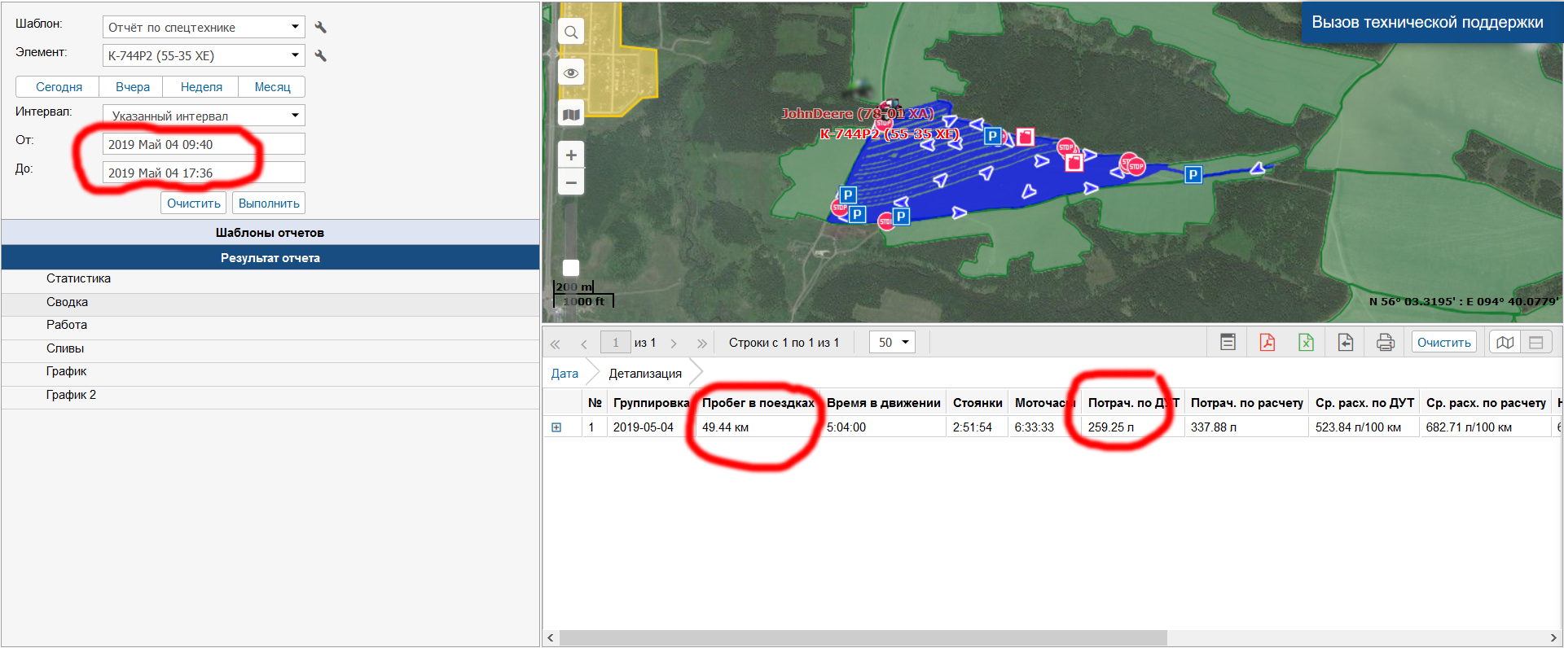Image resolution: width=1564 pixels, height=648 pixels.
Task: Open the map layers icon
Action: tap(571, 115)
